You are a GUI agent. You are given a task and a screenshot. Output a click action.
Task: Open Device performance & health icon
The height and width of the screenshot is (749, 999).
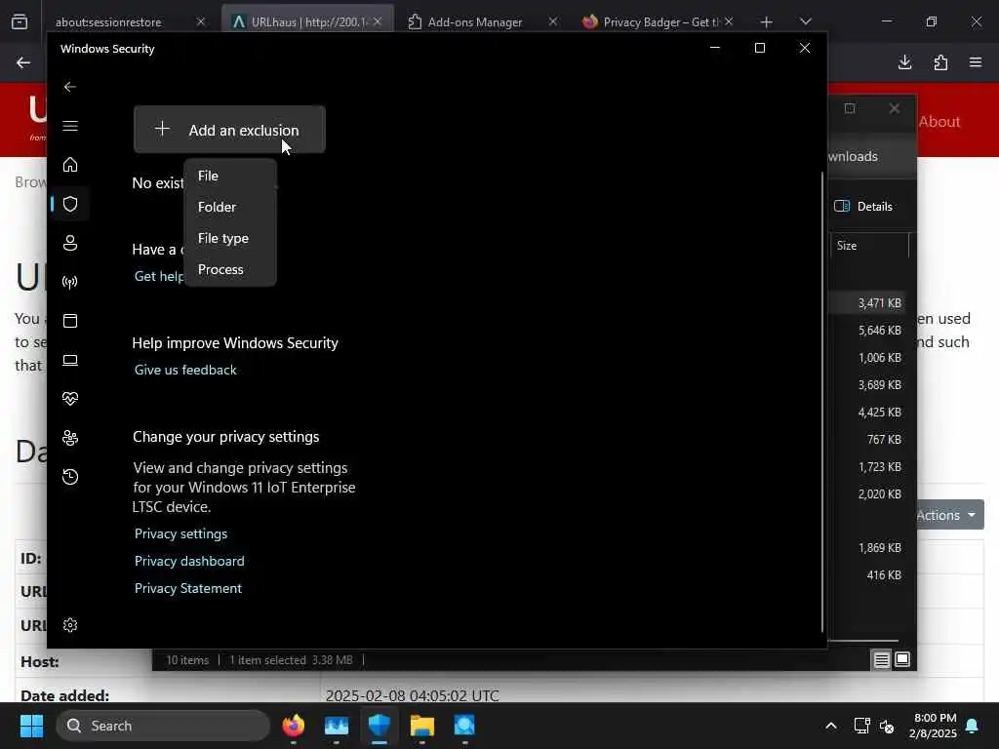[70, 399]
